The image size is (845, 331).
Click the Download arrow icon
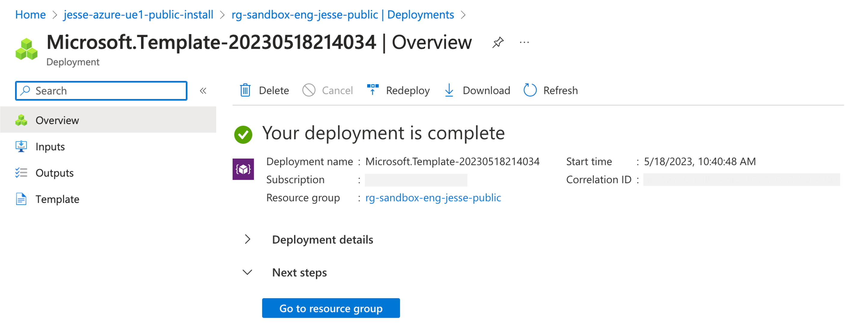[449, 90]
